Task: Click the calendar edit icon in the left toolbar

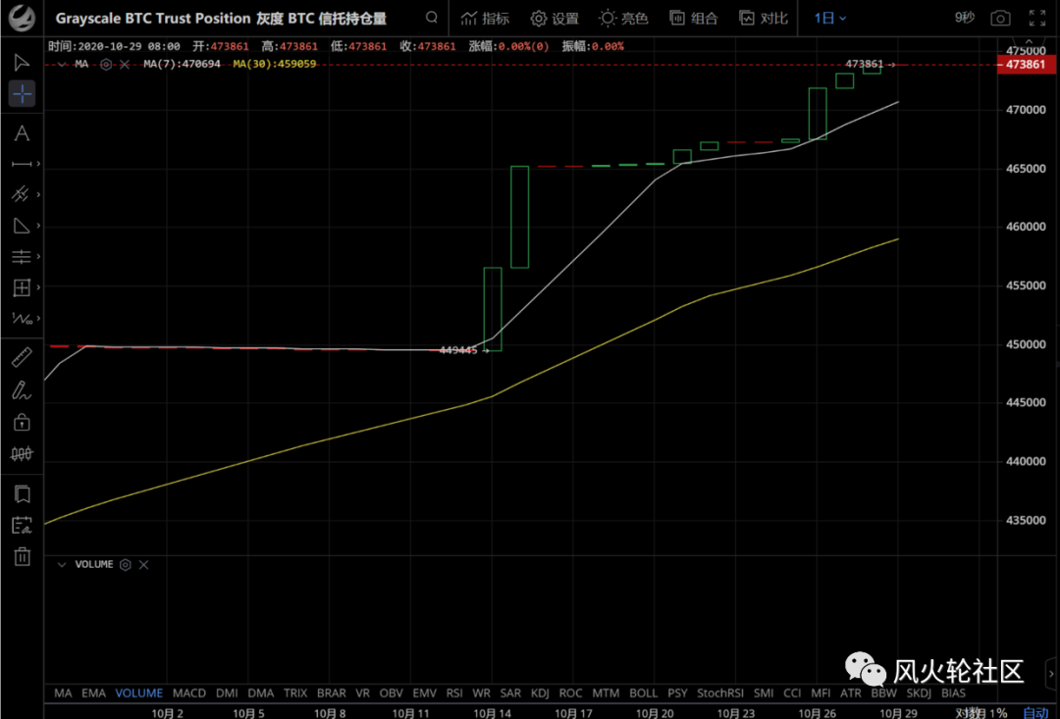Action: pyautogui.click(x=22, y=525)
